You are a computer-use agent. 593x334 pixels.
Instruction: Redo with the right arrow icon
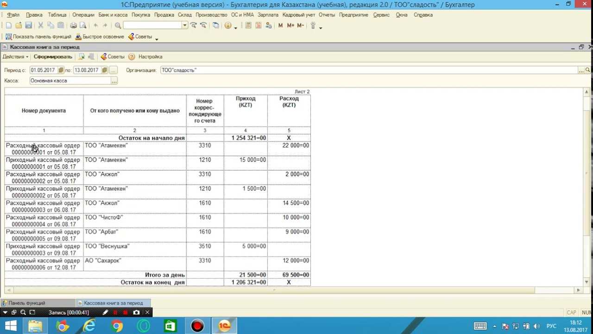tap(105, 26)
